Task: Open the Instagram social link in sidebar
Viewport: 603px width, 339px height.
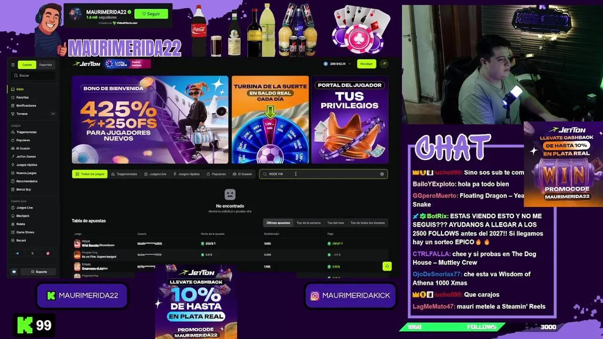Action: (x=48, y=253)
